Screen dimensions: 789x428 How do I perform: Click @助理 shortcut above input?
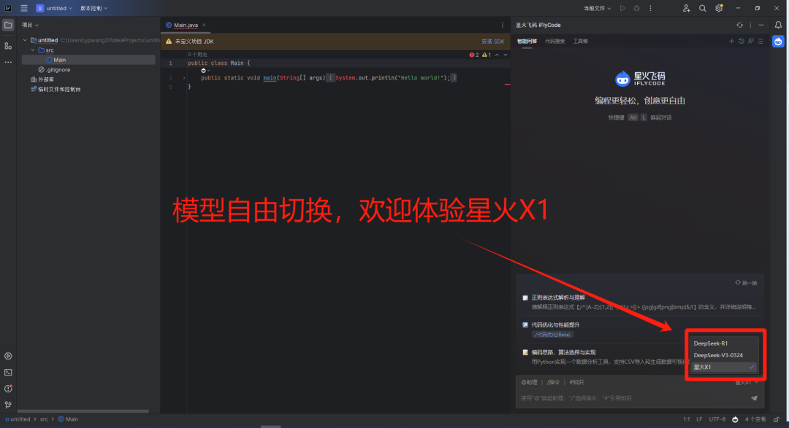pos(529,382)
